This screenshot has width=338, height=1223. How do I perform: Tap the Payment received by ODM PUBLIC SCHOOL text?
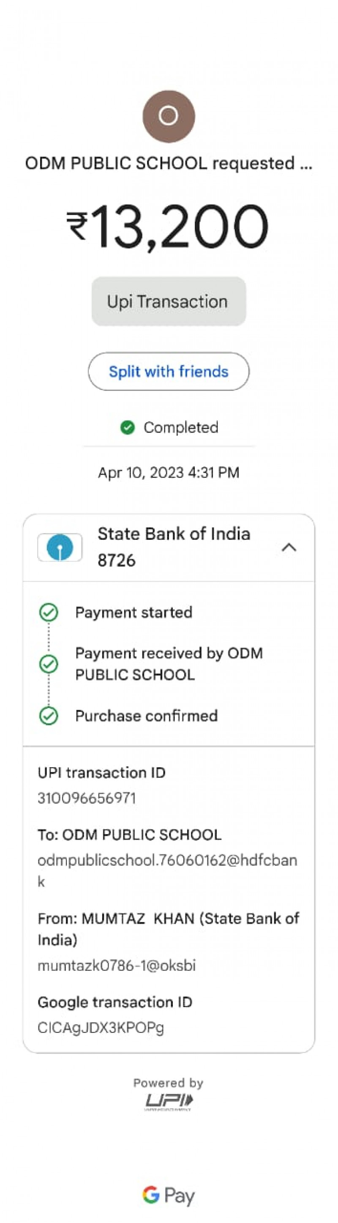tap(169, 664)
